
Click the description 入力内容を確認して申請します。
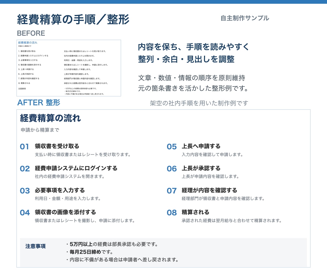(212, 154)
